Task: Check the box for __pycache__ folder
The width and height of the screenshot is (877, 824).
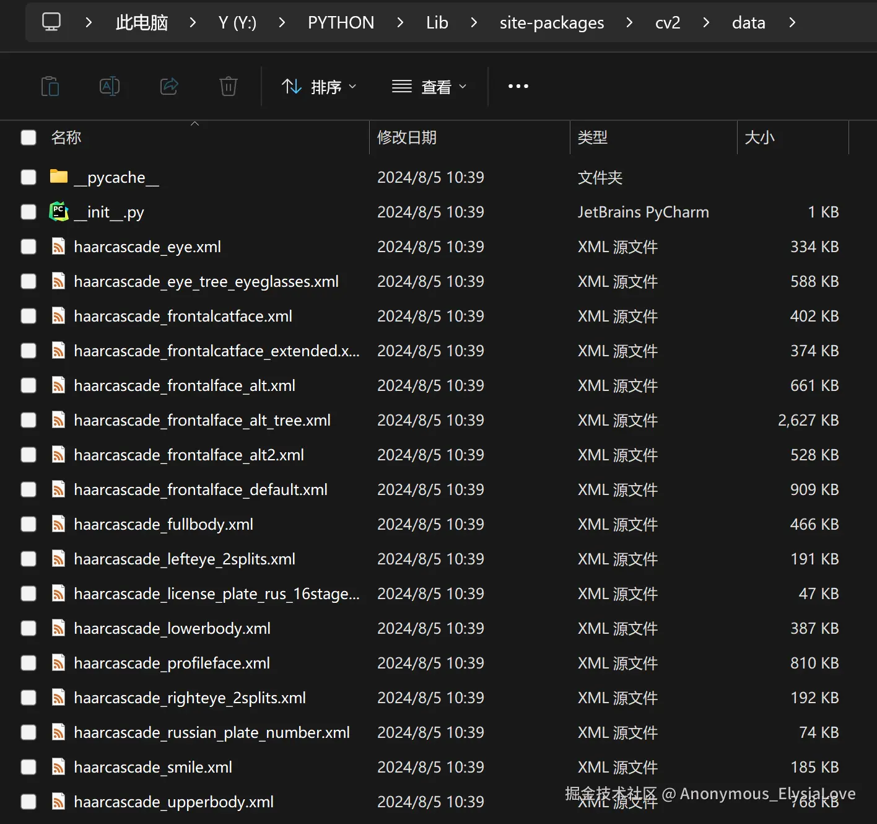Action: 28,177
